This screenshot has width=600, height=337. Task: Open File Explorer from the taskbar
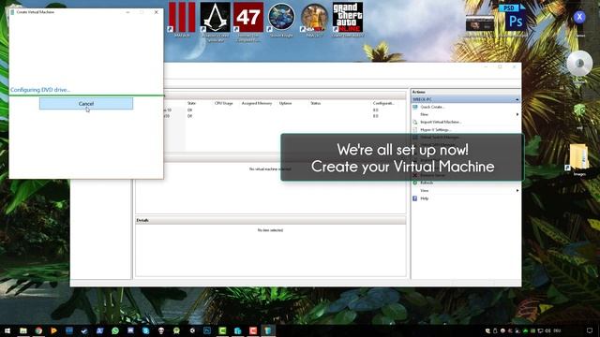(x=23, y=330)
